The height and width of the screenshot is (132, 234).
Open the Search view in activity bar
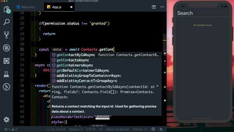(x=7, y=22)
